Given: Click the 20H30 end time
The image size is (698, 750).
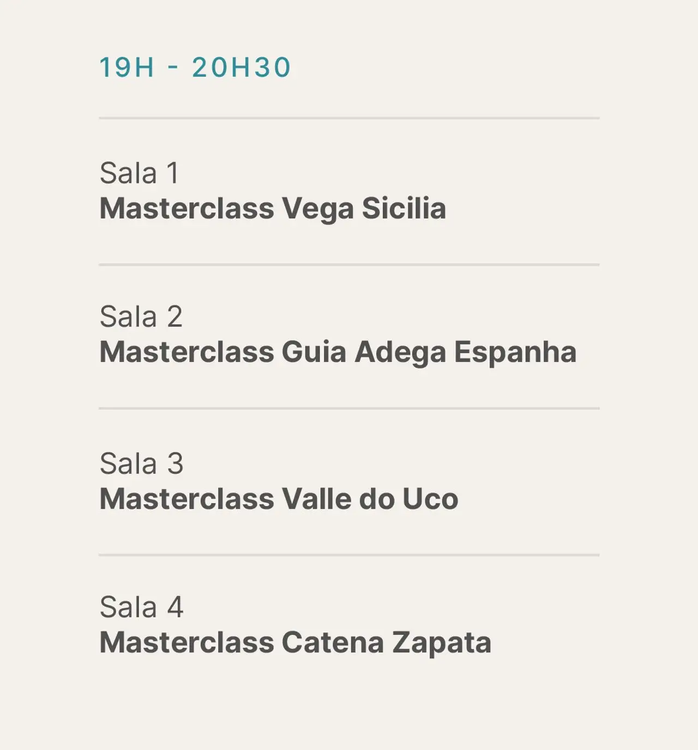Looking at the screenshot, I should click(241, 68).
